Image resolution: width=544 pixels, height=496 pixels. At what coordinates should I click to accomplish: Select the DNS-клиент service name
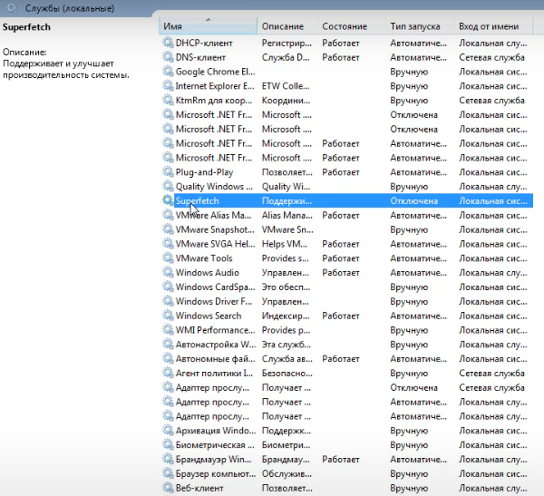coord(200,57)
